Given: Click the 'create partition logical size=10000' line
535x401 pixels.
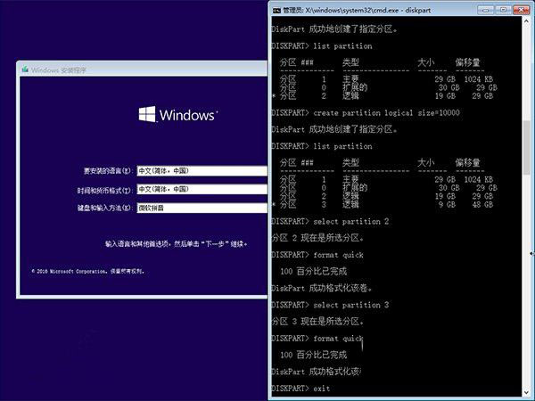Looking at the screenshot, I should pos(366,113).
